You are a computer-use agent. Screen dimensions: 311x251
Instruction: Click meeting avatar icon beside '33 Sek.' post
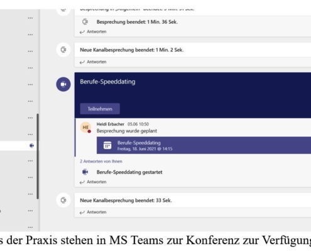click(63, 200)
